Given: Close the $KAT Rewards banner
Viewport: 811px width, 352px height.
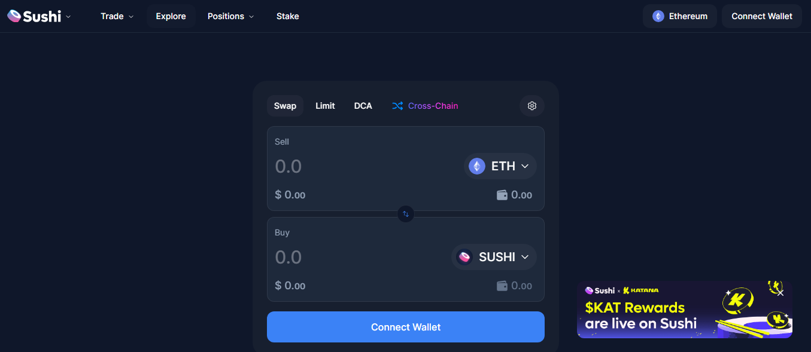Looking at the screenshot, I should [780, 293].
